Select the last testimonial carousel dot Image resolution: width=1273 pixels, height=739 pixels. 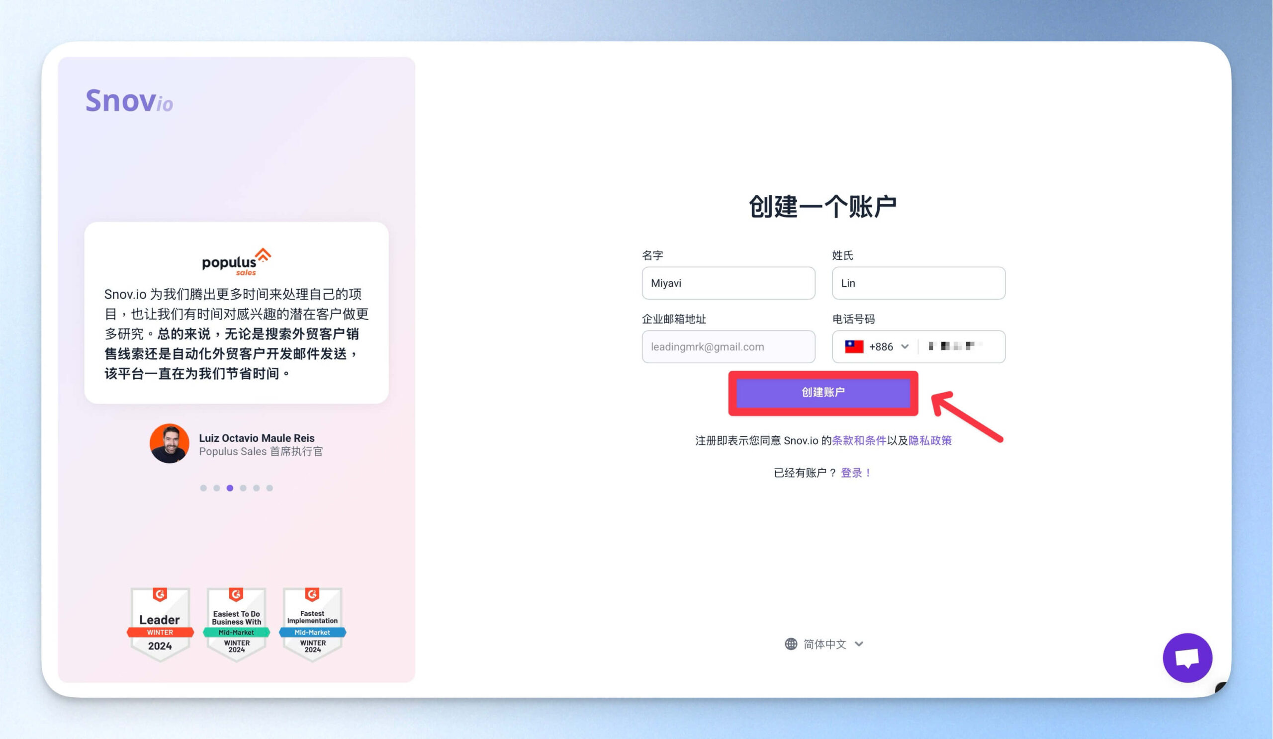(x=270, y=488)
